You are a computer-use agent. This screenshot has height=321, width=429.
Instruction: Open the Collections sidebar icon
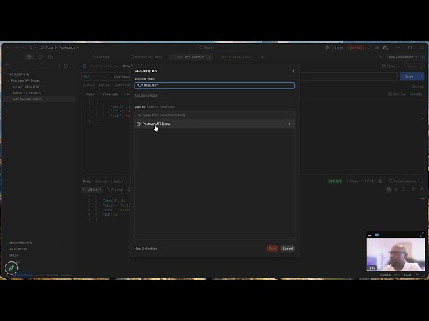[x=29, y=57]
